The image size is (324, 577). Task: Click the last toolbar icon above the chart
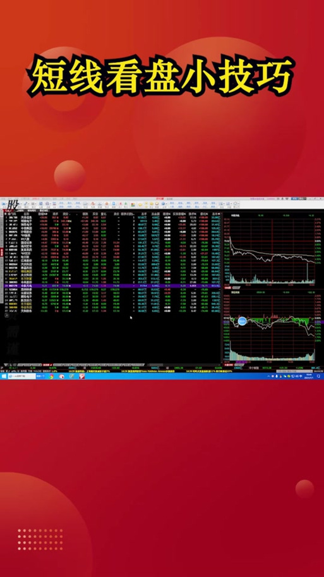tap(236, 204)
